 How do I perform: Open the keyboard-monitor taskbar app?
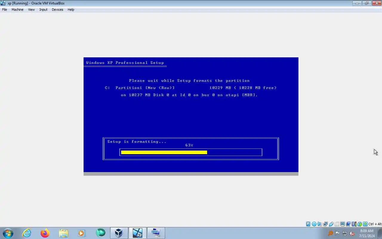coord(156,233)
